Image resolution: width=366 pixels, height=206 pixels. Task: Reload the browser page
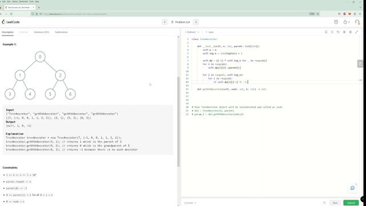(x=11, y=14)
